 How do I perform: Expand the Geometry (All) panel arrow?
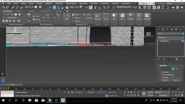[x=88, y=24]
